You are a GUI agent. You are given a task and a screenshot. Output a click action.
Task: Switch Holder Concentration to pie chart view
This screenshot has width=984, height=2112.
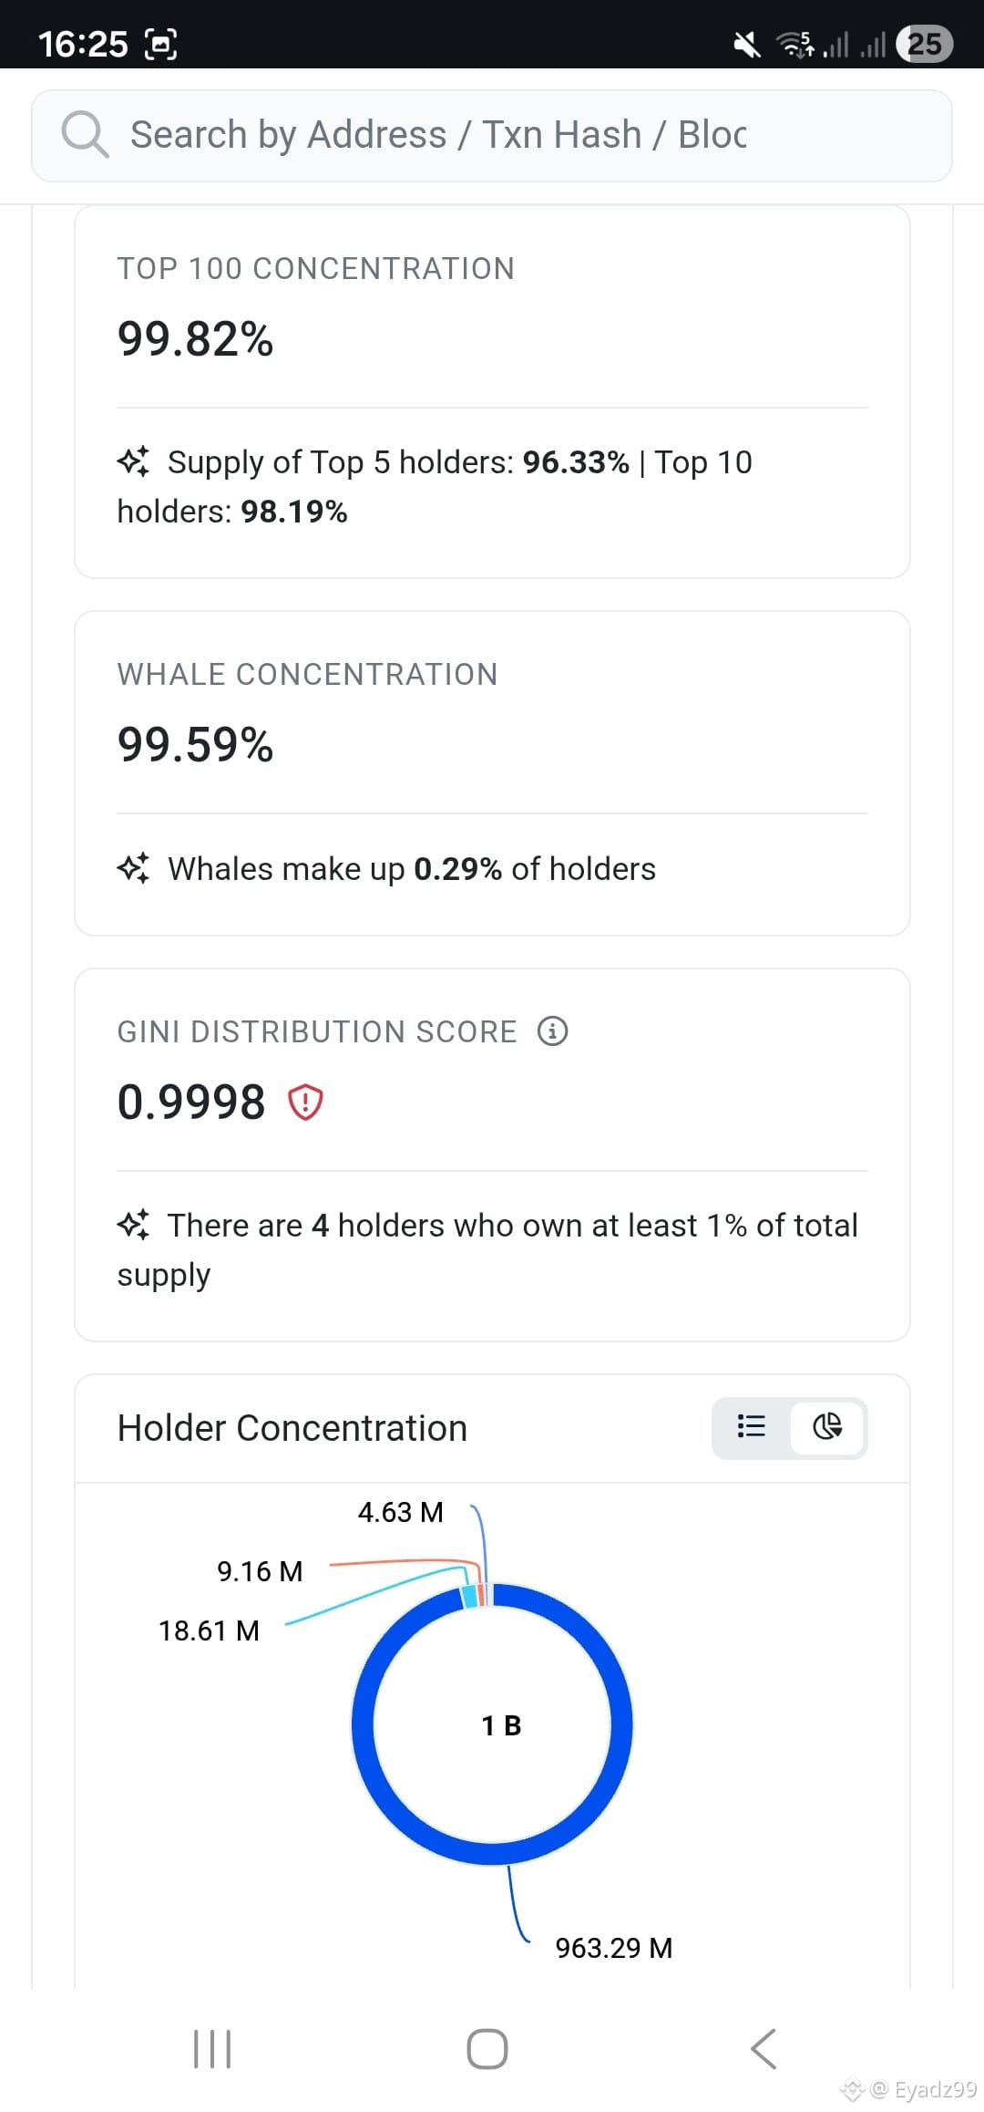coord(827,1426)
